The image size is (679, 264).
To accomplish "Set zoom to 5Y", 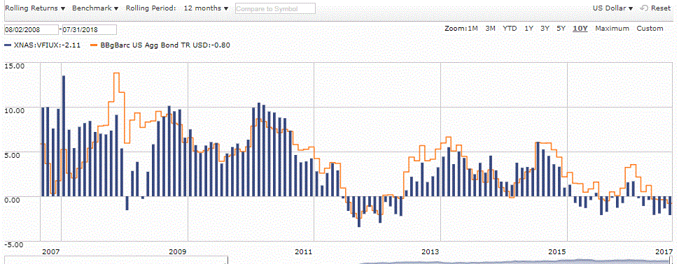I will (561, 29).
